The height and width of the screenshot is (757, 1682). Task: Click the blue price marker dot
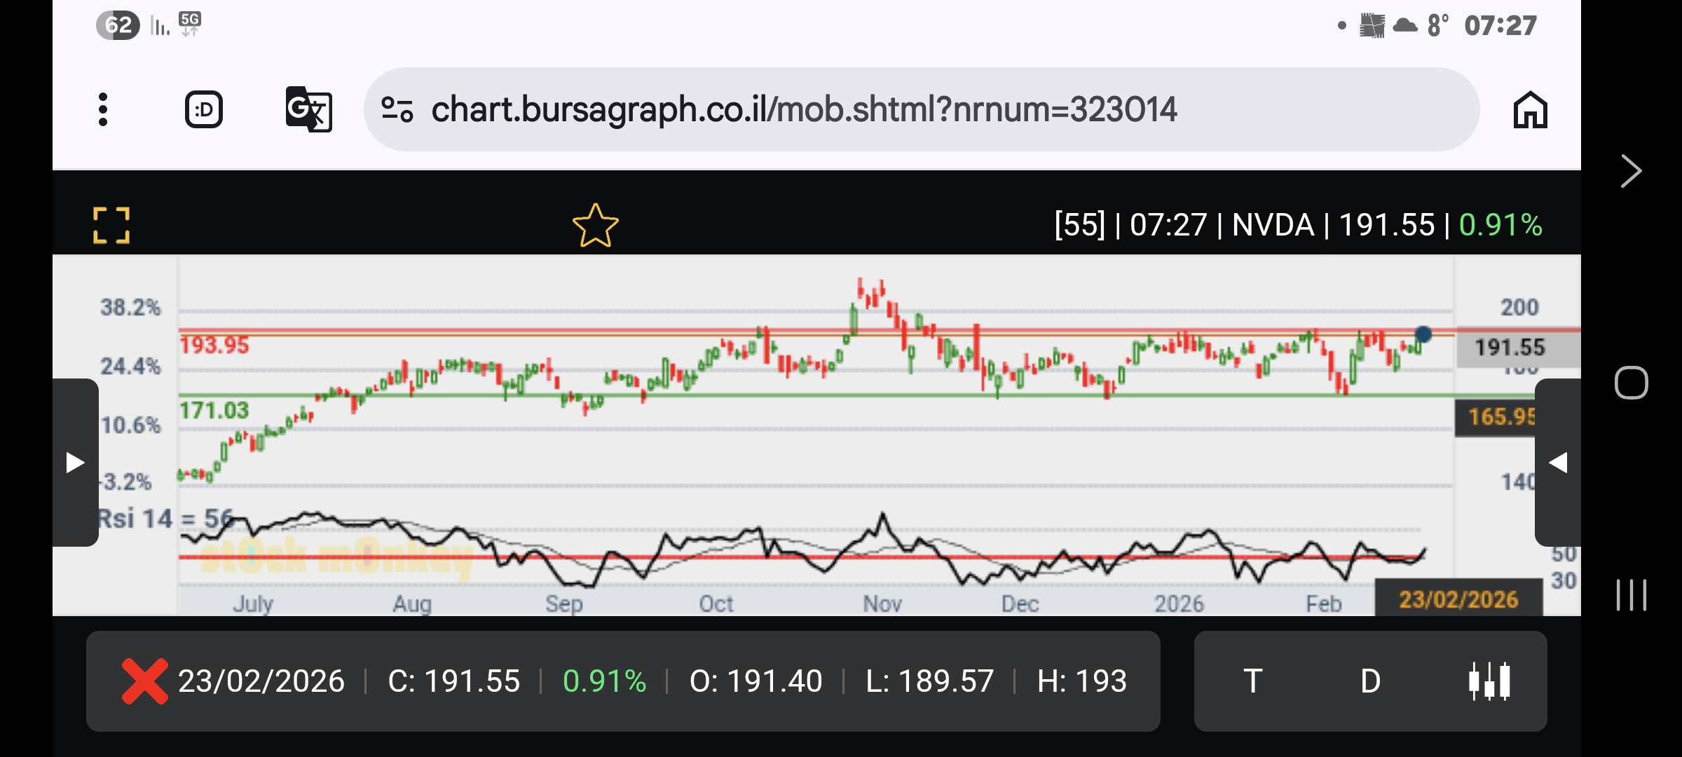[x=1423, y=334]
